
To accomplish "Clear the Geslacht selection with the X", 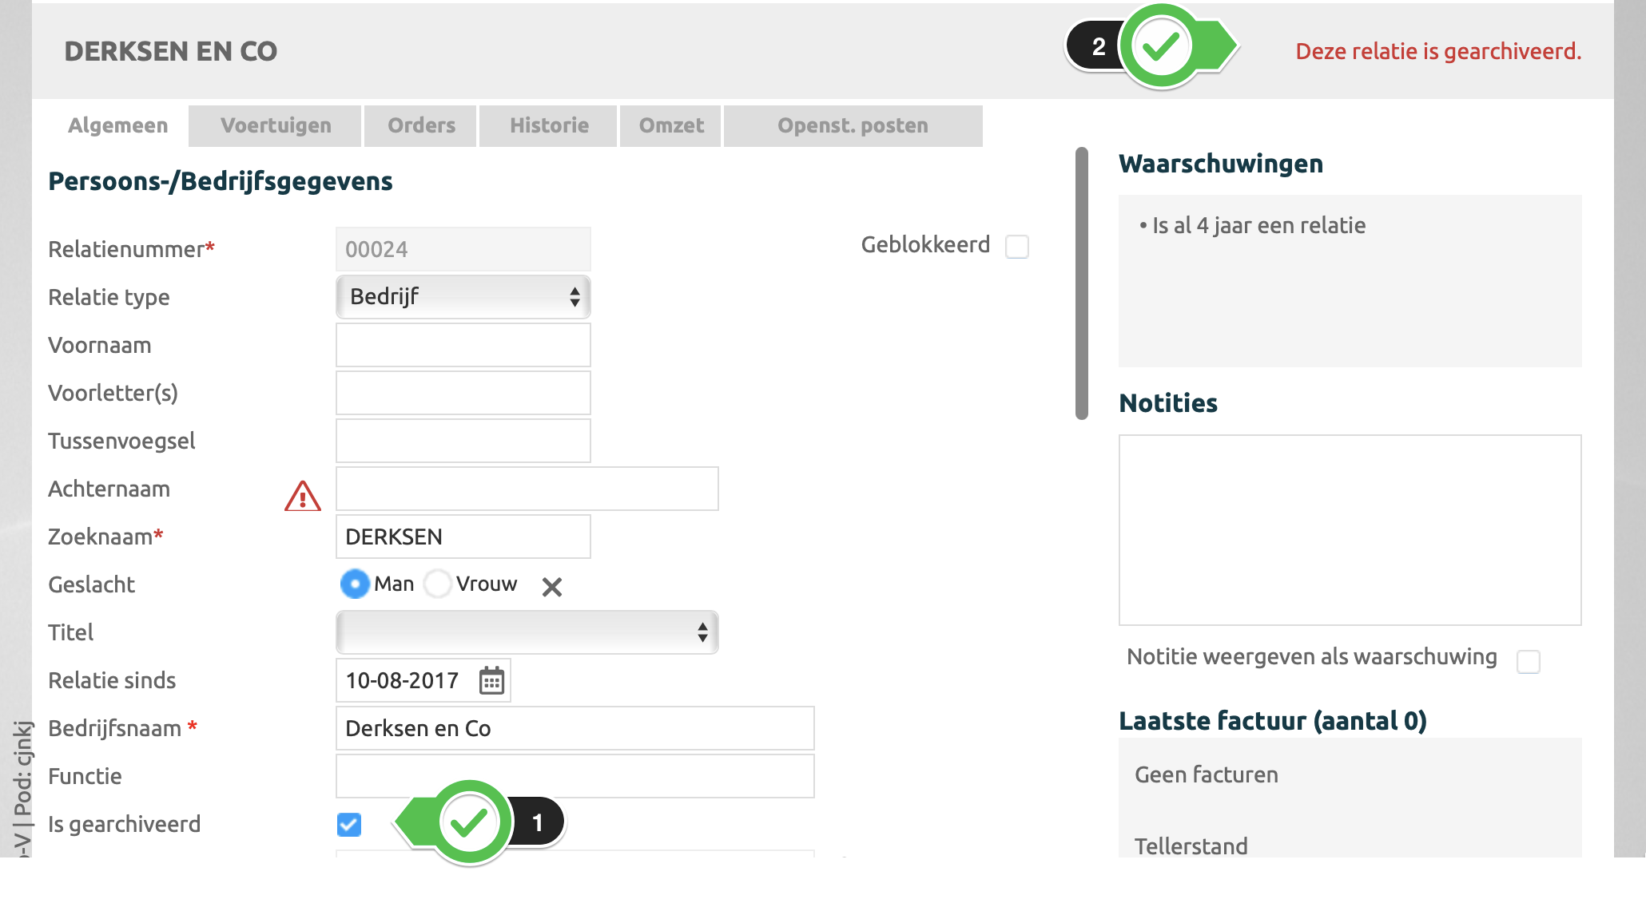I will click(551, 587).
